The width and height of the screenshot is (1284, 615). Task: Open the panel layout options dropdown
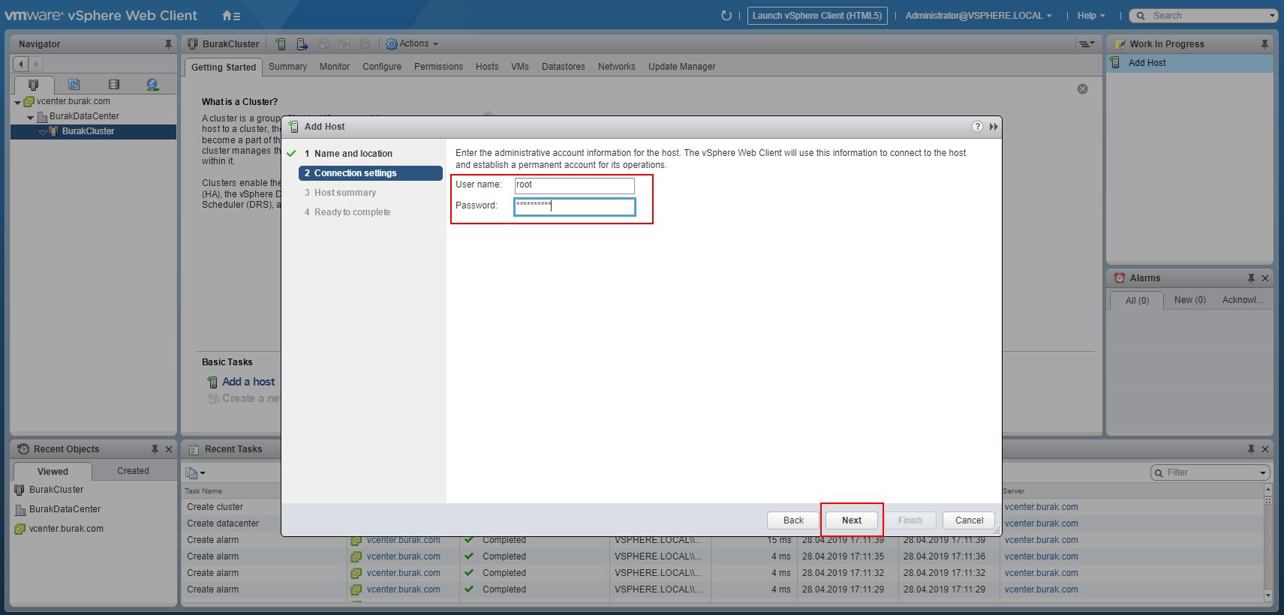1087,44
